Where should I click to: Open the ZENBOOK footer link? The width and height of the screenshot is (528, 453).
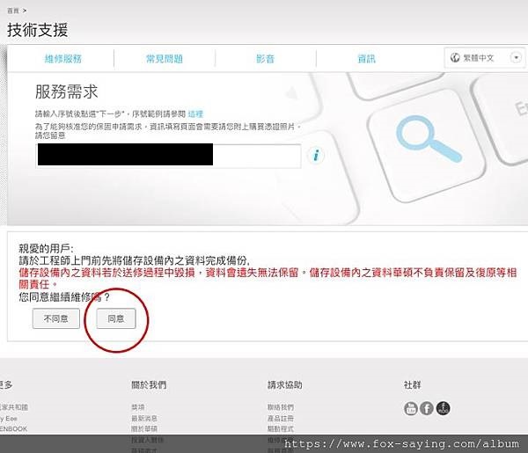pos(13,428)
